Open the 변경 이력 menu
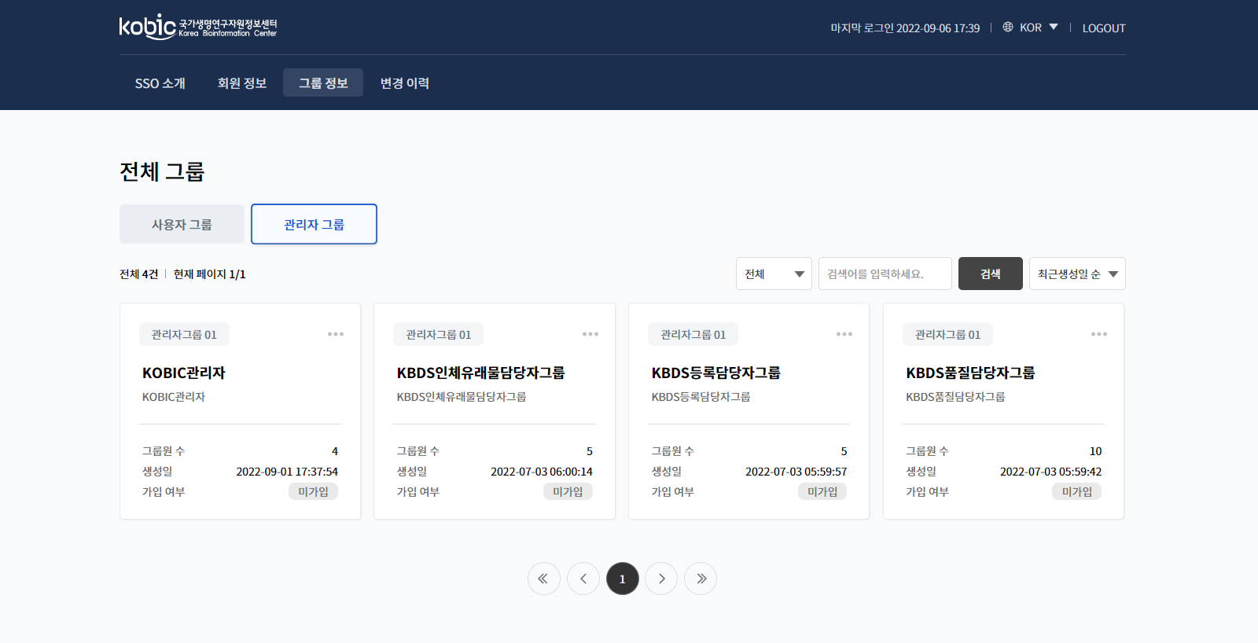Screen dimensions: 1258x643 [x=405, y=83]
